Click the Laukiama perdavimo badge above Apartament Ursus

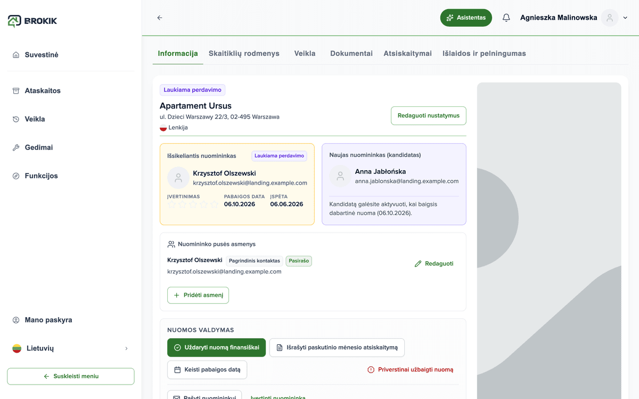pos(192,90)
